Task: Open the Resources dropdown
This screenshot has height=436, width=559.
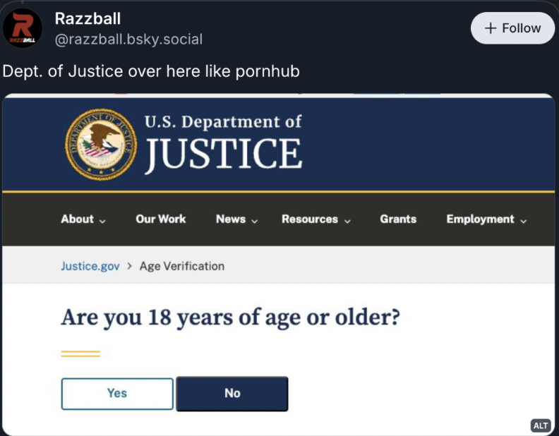Action: 315,219
